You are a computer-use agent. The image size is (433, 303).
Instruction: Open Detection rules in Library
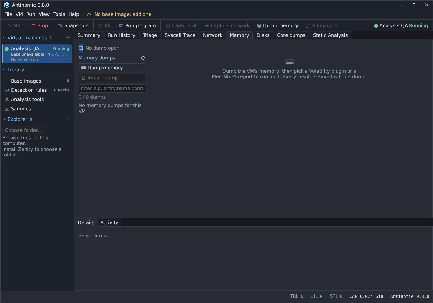(37, 90)
